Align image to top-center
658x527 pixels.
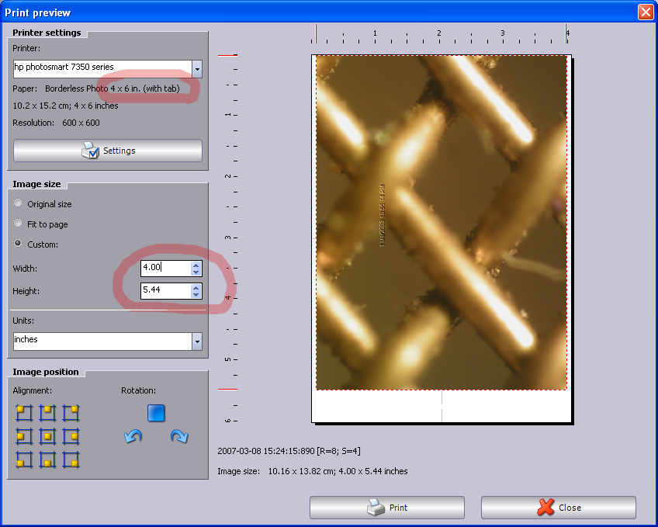[x=48, y=413]
